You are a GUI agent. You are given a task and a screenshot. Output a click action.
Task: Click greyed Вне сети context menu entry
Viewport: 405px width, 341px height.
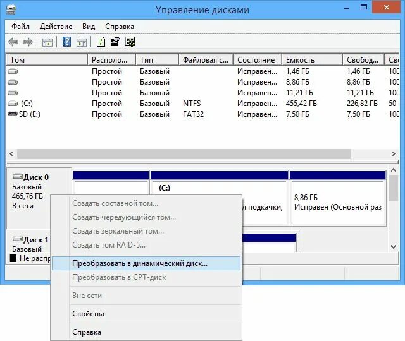(x=146, y=296)
